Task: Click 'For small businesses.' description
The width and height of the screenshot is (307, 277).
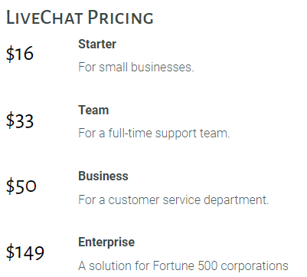Action: coord(136,67)
